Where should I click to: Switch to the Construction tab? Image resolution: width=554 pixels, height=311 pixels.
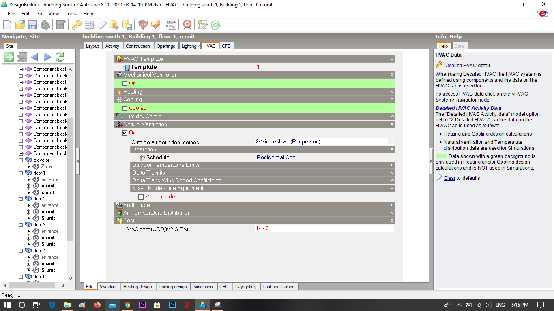click(138, 46)
